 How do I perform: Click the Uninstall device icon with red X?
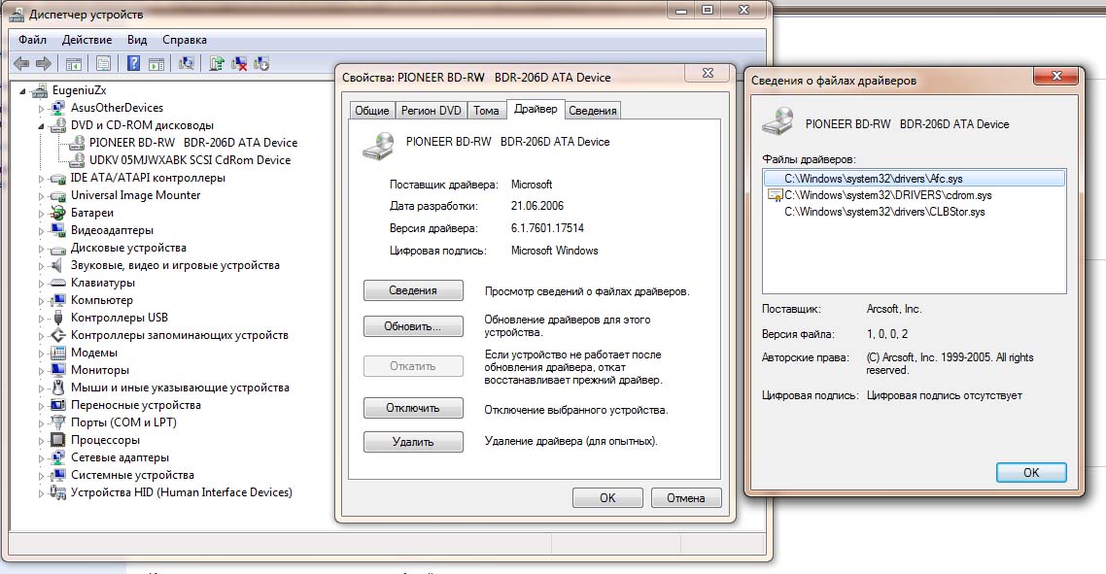(239, 63)
